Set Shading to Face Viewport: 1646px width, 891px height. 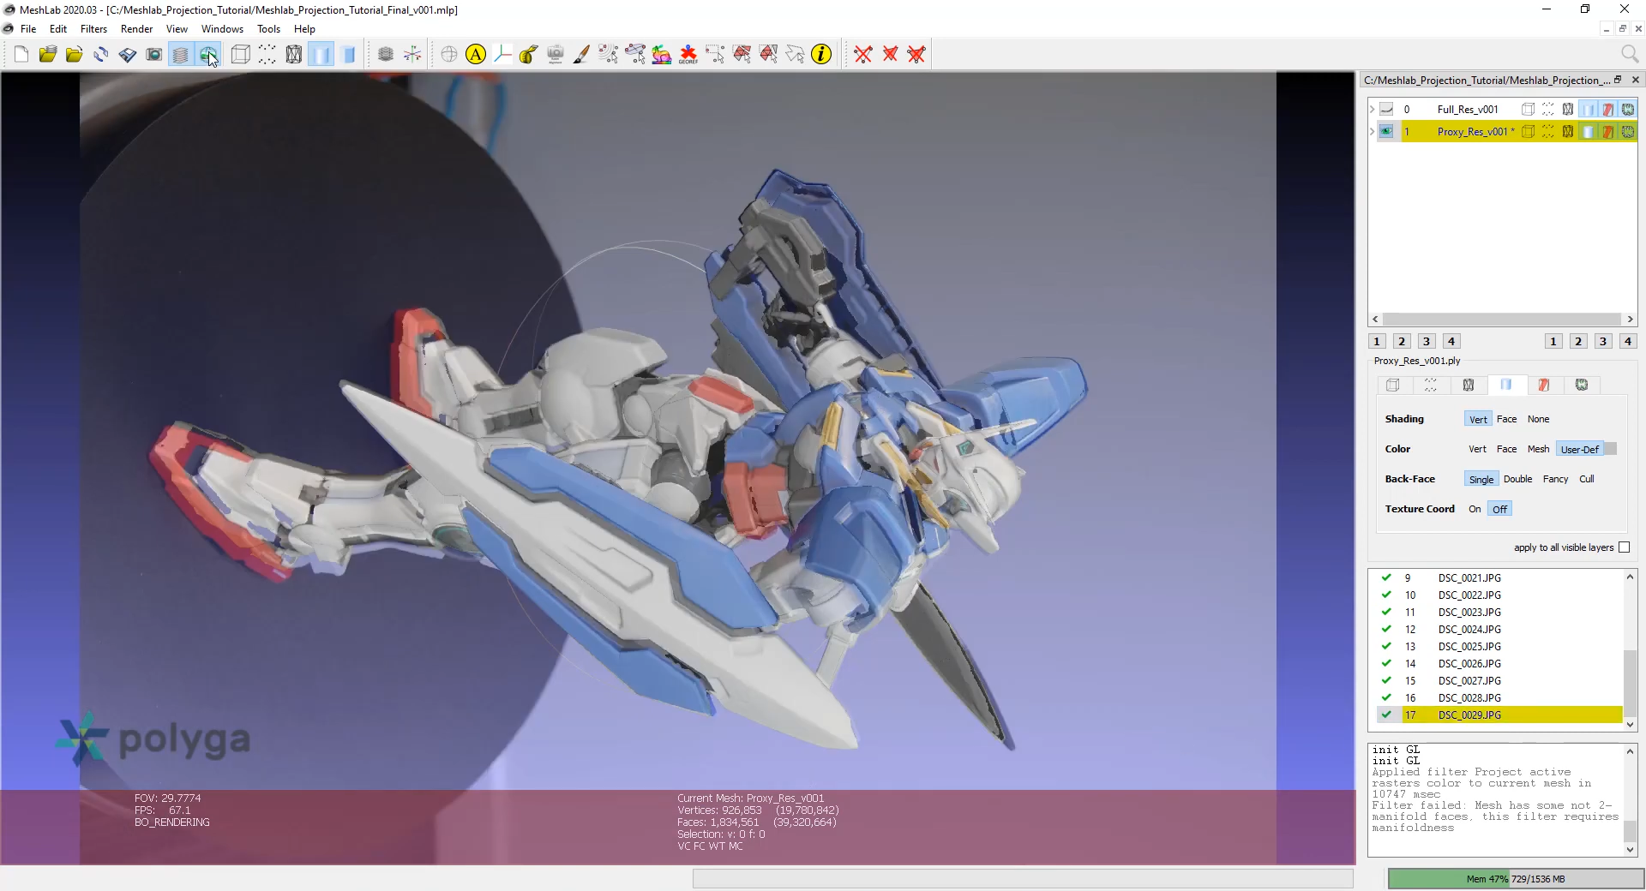(x=1506, y=419)
